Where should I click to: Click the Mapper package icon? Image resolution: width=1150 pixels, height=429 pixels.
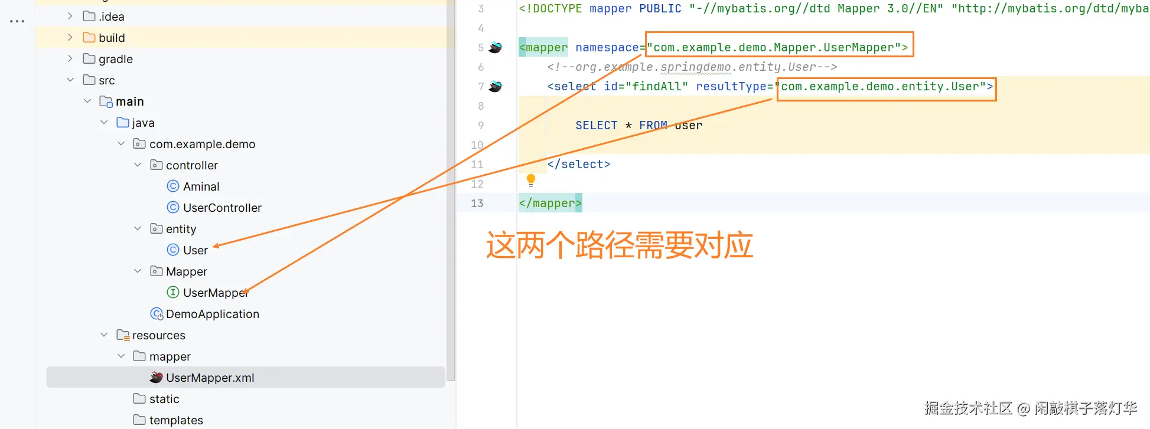tap(157, 271)
